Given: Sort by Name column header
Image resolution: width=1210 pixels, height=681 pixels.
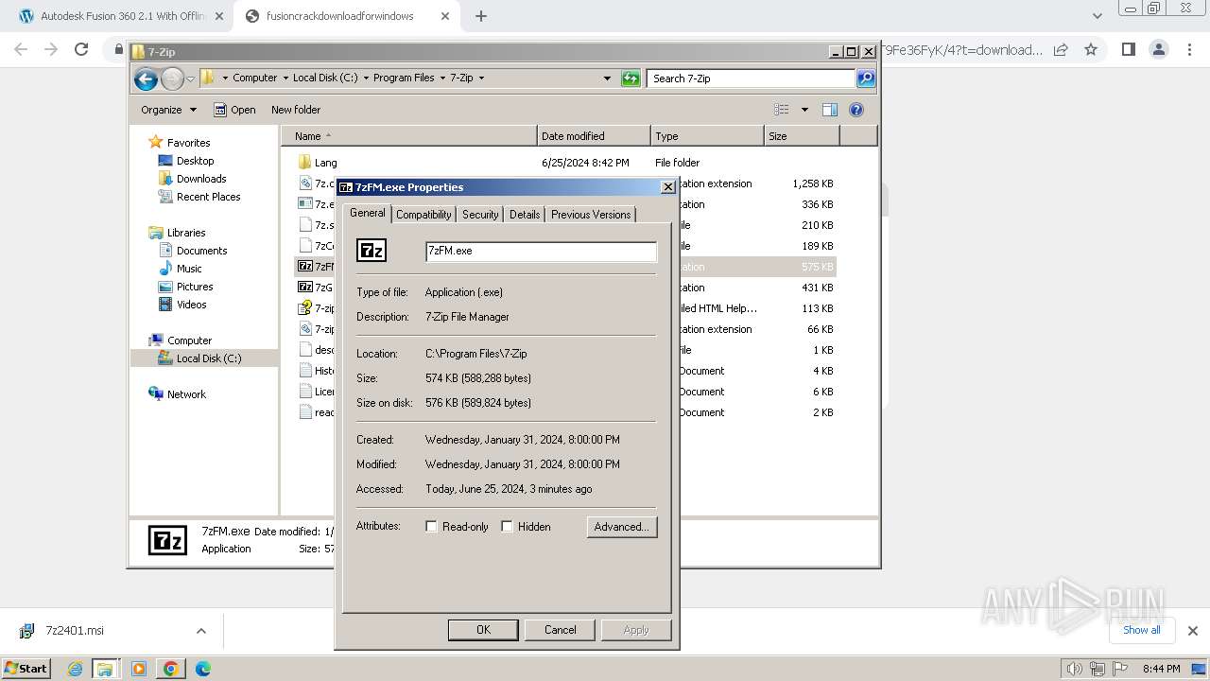Looking at the screenshot, I should point(409,136).
